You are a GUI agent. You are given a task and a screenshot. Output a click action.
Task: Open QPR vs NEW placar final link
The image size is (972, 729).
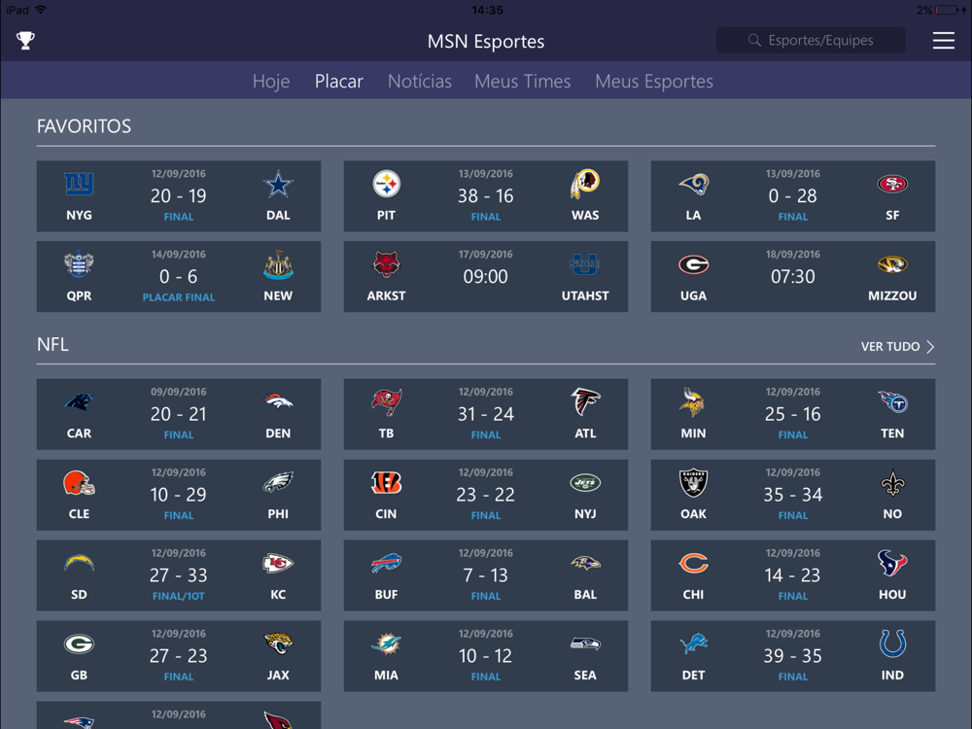coord(179,296)
